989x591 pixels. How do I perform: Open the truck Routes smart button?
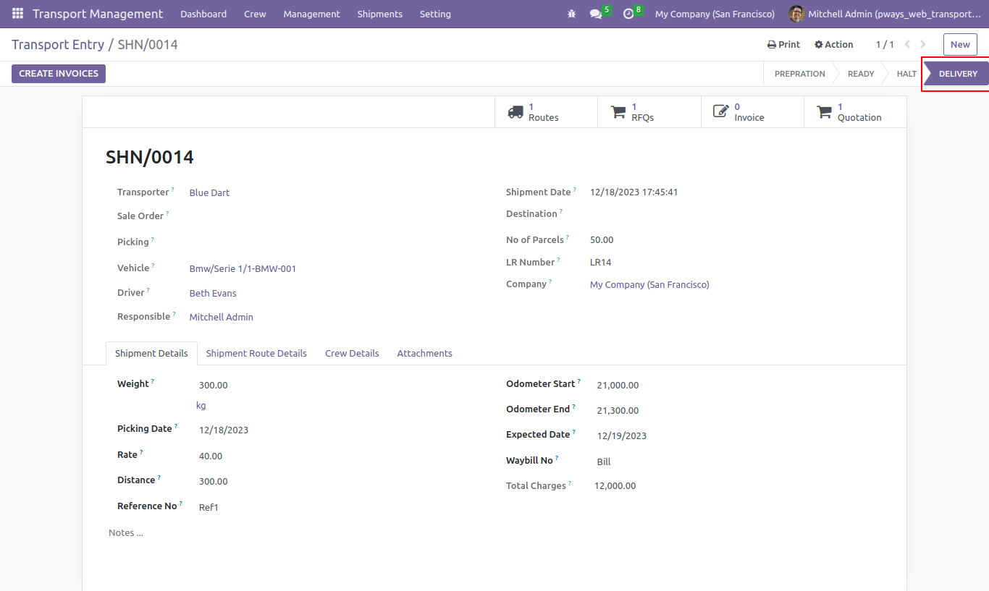[546, 112]
